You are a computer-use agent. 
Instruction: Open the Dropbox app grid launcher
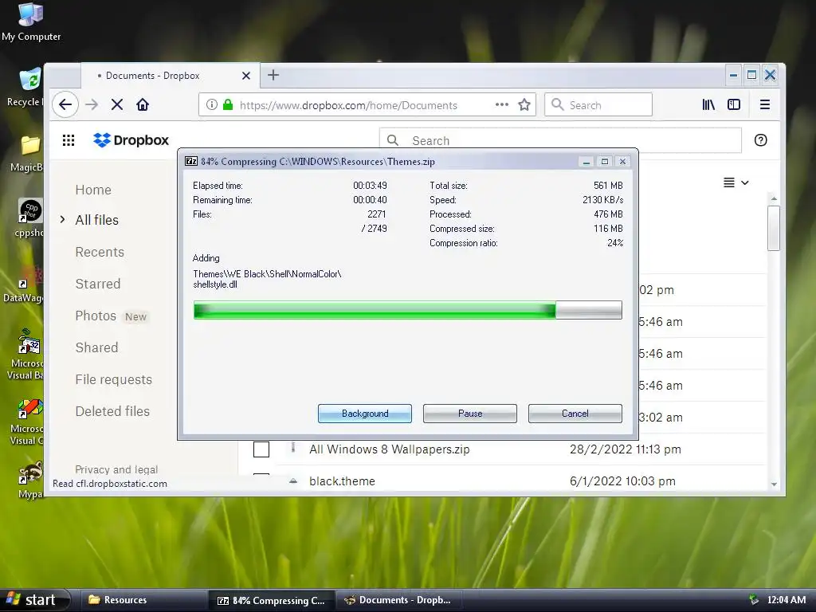pos(69,140)
